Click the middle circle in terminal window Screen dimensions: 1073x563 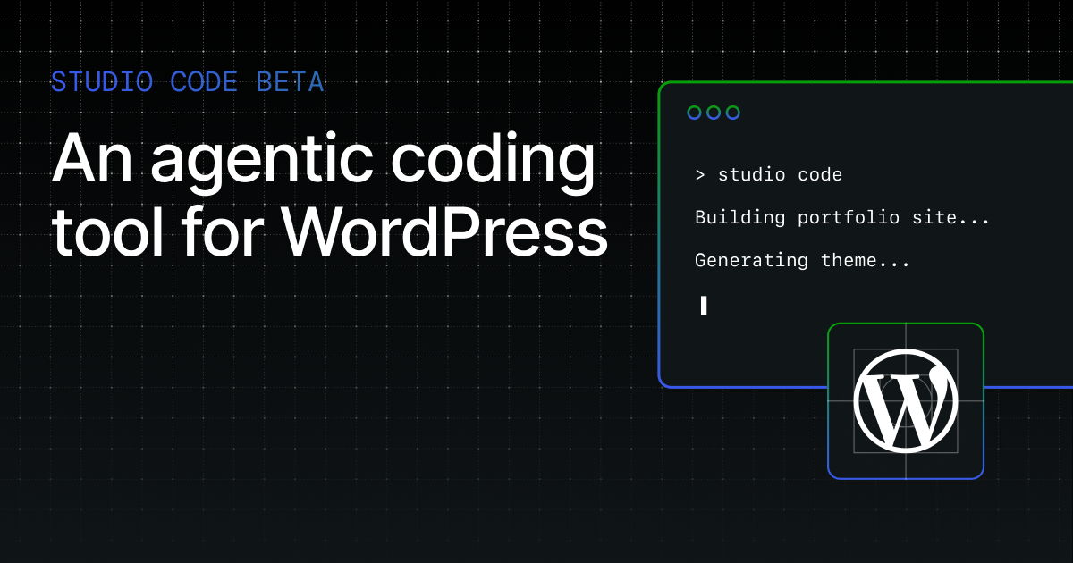coord(714,113)
